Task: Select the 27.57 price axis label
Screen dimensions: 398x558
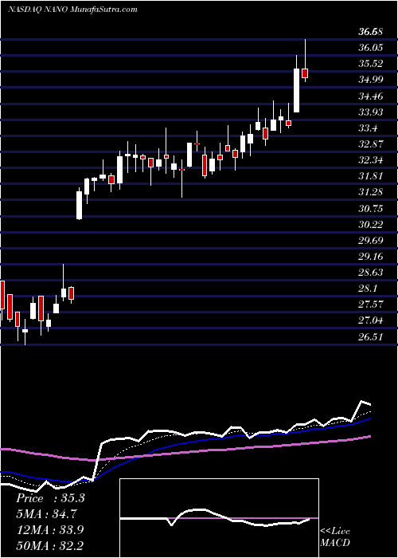Action: tap(370, 305)
